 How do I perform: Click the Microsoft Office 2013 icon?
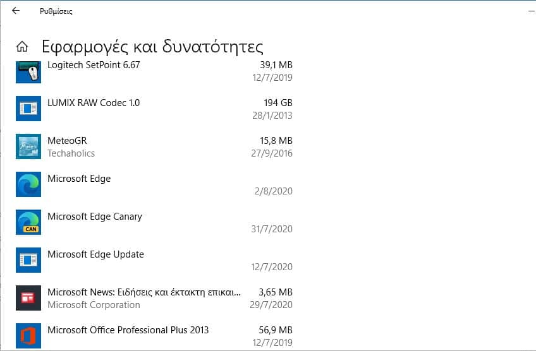coord(28,336)
